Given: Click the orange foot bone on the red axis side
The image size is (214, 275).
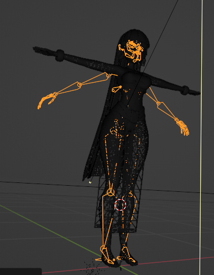Looking at the screenshot, I should pos(127,254).
